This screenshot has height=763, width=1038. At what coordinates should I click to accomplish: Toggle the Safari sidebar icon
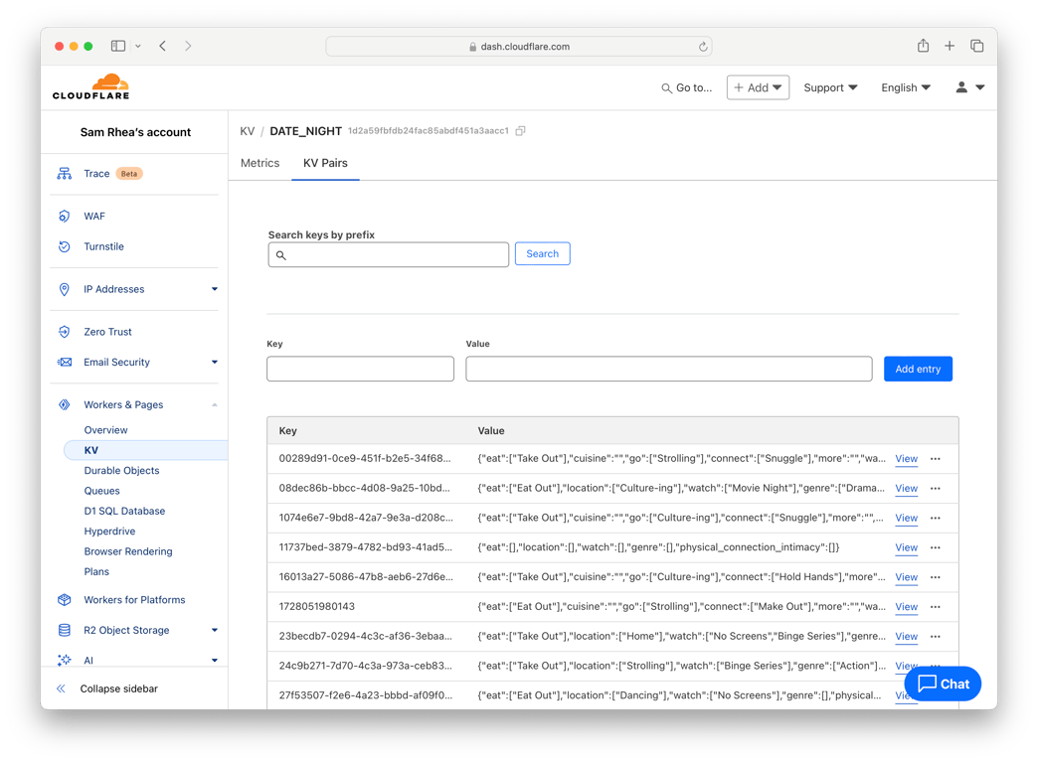[x=118, y=46]
